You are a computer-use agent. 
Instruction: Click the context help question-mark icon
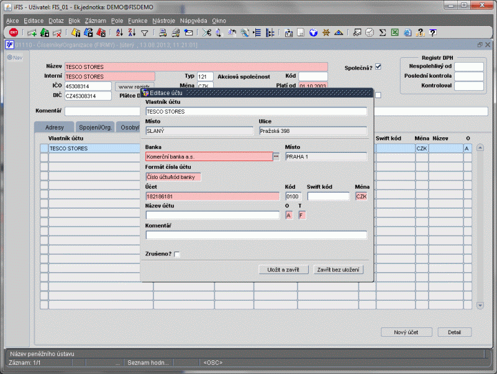click(x=432, y=32)
